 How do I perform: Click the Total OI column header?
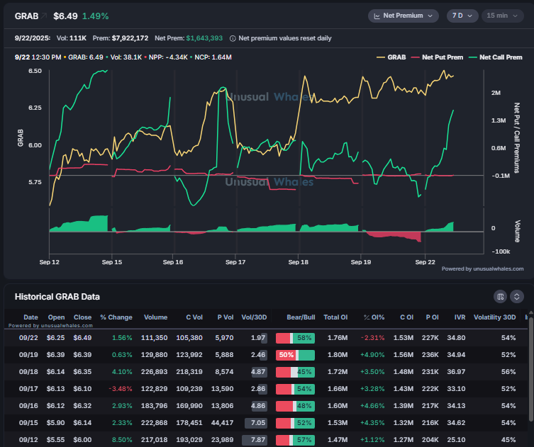click(335, 317)
